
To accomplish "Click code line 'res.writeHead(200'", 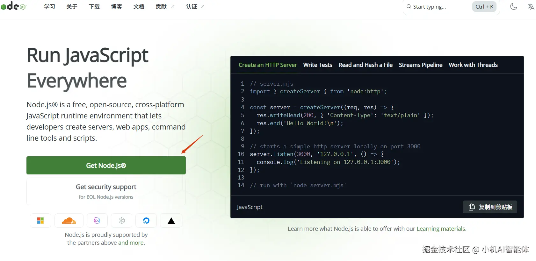I will click(345, 115).
